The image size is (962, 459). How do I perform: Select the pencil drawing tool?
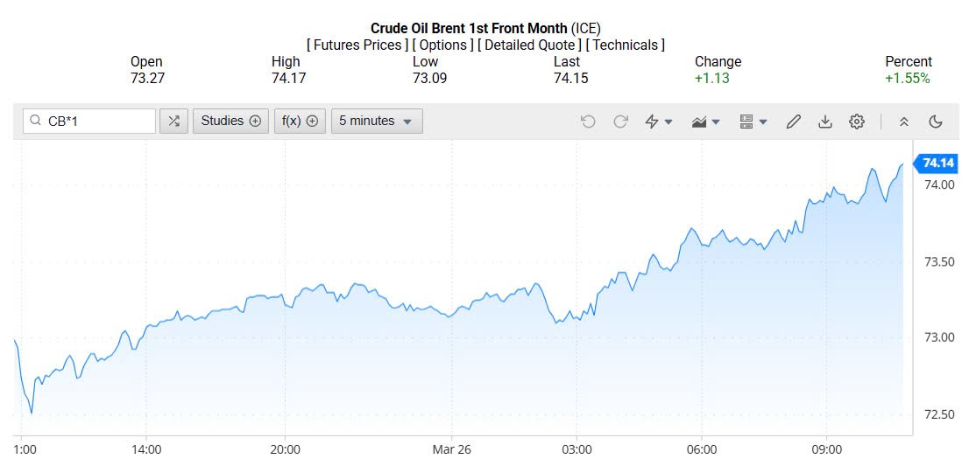tap(793, 122)
